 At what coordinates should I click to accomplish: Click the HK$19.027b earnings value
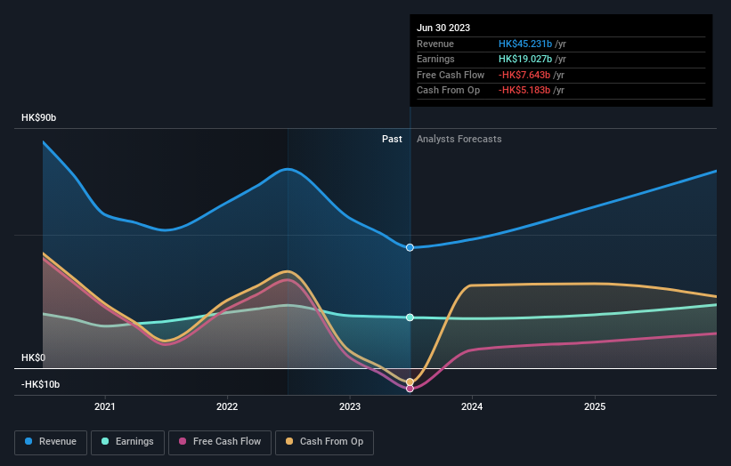point(525,59)
